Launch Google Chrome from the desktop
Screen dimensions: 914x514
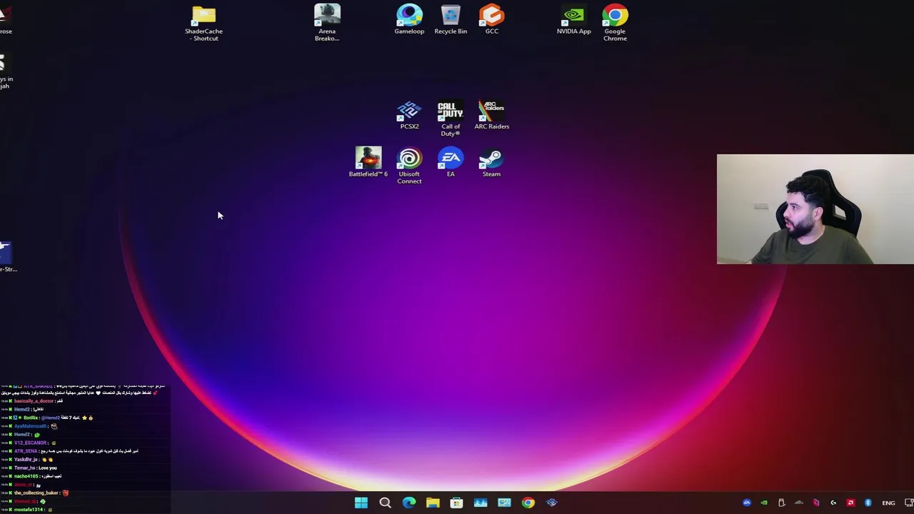[615, 23]
